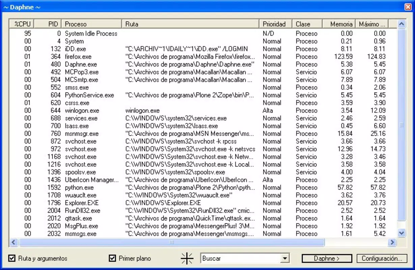The width and height of the screenshot is (415, 270).
Task: Click the path C:\WINDOWS\system32\spoolsv.exe
Action: click(x=175, y=172)
